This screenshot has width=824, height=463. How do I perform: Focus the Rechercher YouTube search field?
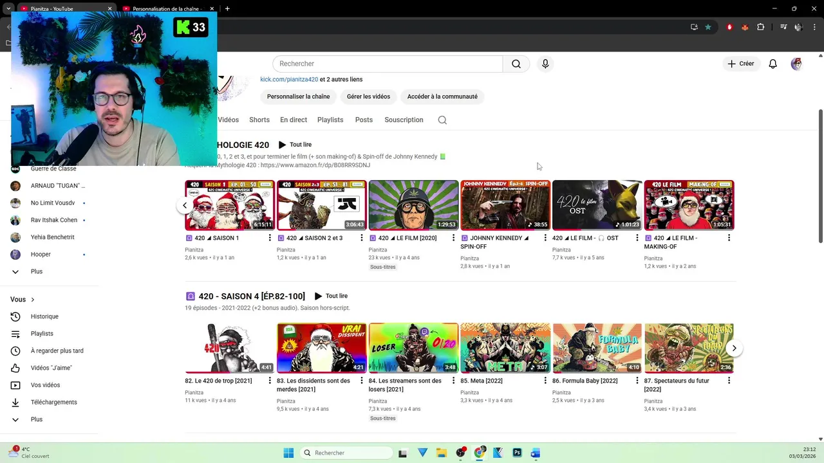(388, 64)
